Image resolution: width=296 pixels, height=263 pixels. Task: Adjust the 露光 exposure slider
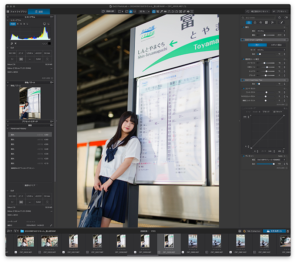click(265, 35)
